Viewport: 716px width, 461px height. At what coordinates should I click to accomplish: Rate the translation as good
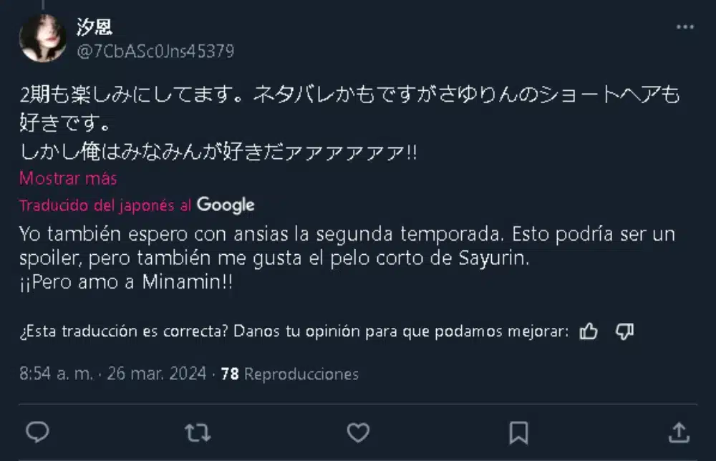tap(588, 331)
